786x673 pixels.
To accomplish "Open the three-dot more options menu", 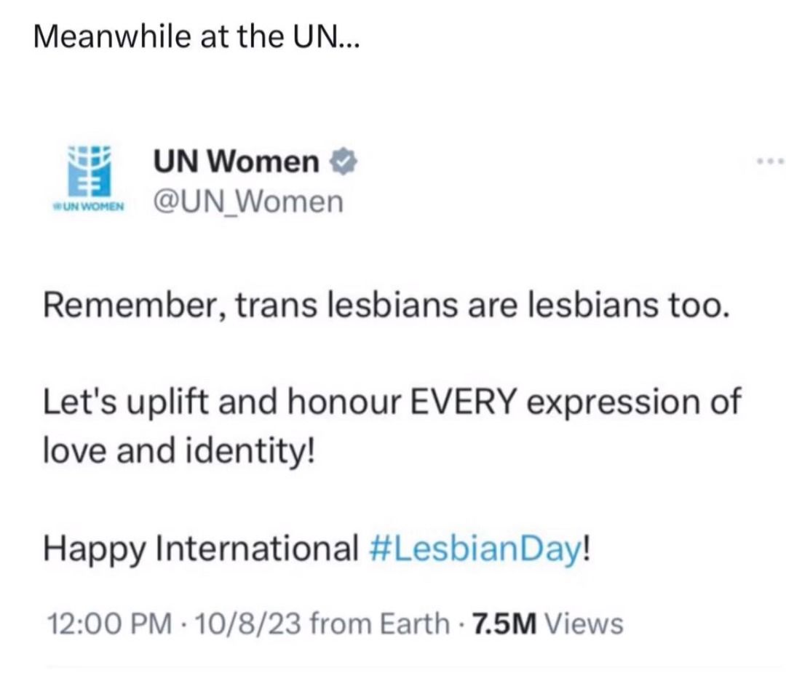I will pos(771,162).
